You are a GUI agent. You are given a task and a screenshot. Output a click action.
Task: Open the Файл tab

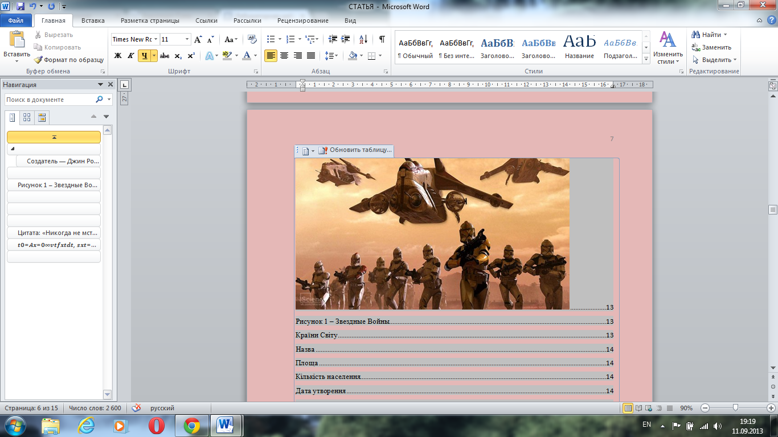pyautogui.click(x=16, y=20)
